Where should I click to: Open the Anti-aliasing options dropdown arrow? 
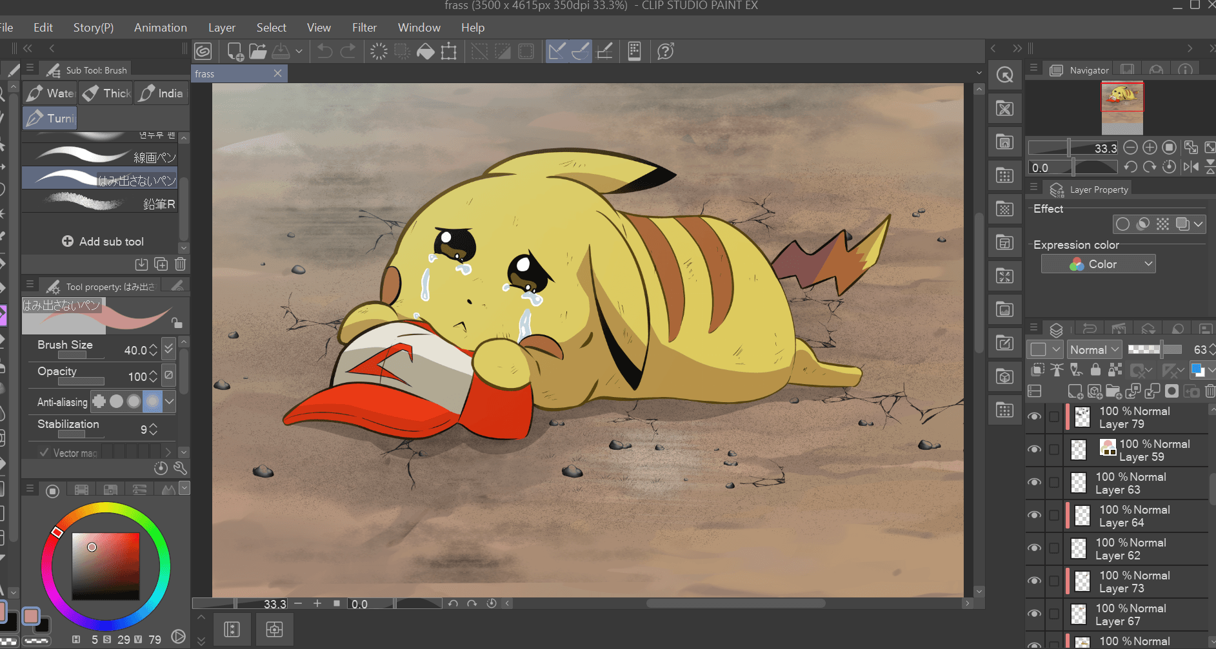coord(170,402)
